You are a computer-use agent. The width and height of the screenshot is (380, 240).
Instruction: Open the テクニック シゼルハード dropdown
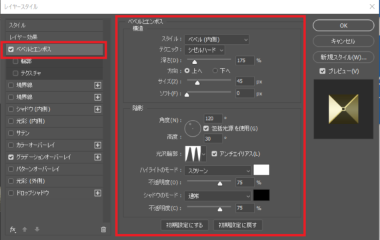[x=205, y=50]
